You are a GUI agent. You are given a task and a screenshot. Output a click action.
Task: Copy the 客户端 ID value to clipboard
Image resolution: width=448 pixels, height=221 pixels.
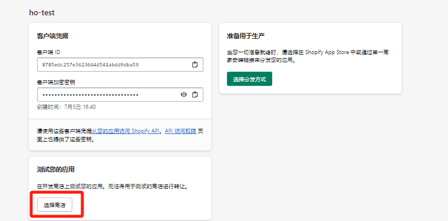coord(195,65)
